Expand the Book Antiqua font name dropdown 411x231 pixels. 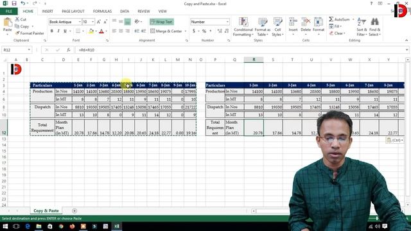80,22
